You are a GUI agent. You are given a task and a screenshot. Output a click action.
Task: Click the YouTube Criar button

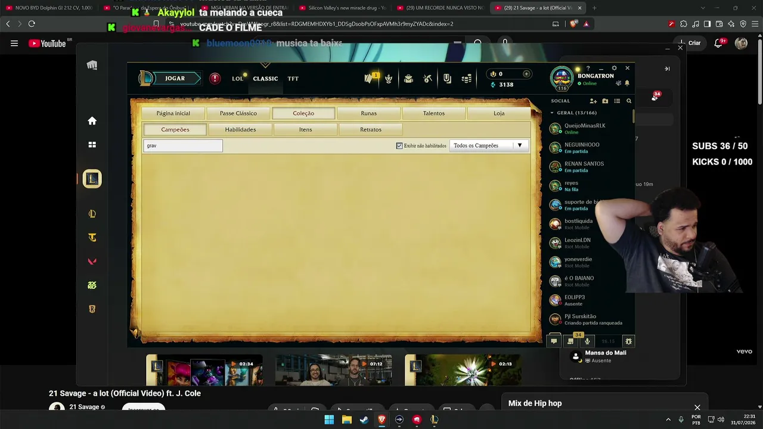pyautogui.click(x=689, y=43)
